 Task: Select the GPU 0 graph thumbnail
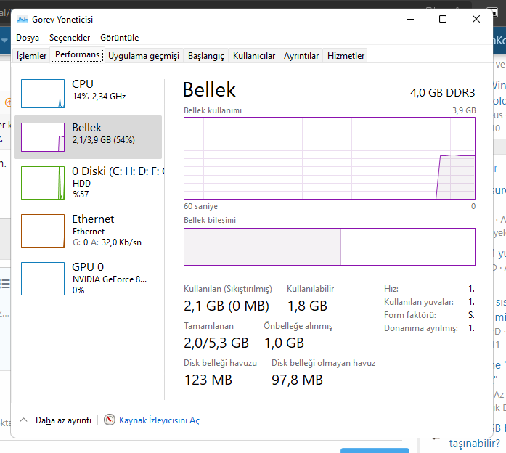[43, 278]
